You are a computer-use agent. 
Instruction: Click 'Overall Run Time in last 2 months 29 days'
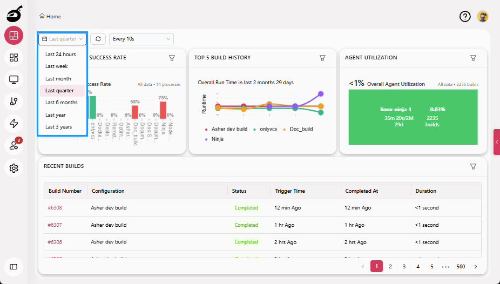click(246, 83)
